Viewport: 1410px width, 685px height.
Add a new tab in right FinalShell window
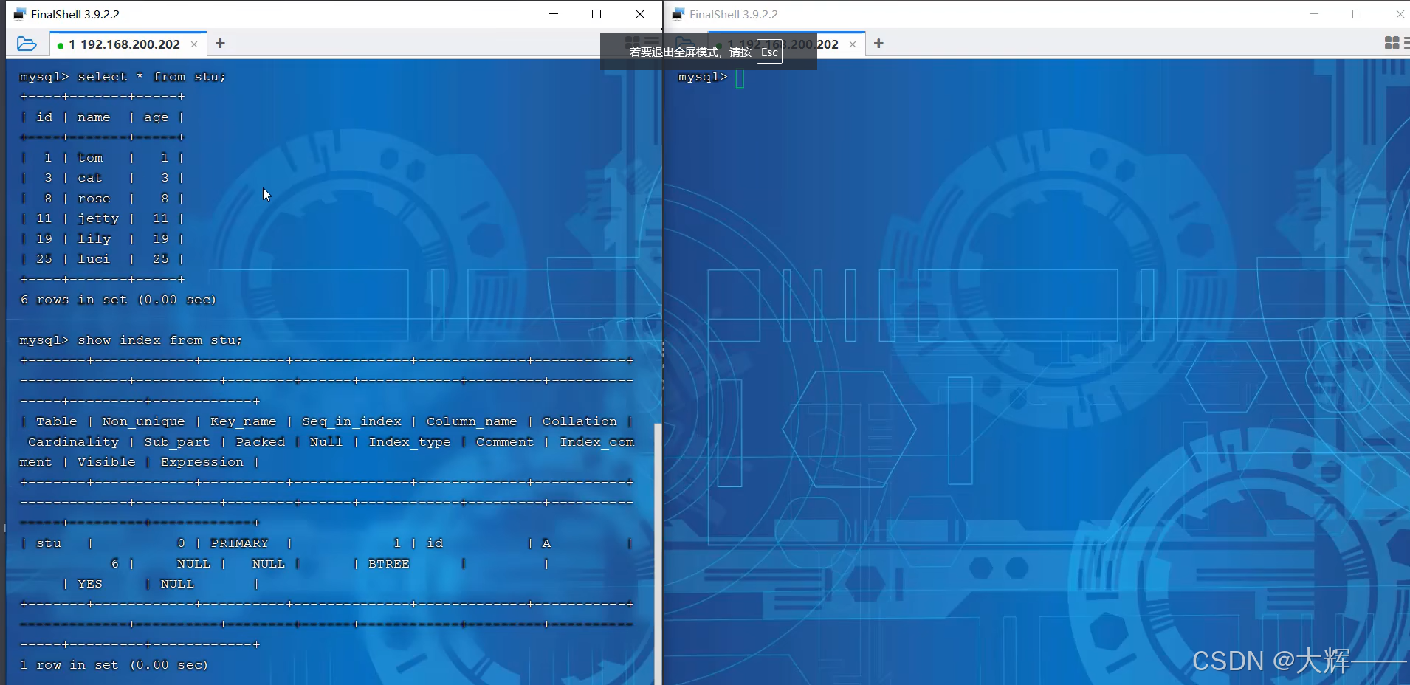[878, 44]
